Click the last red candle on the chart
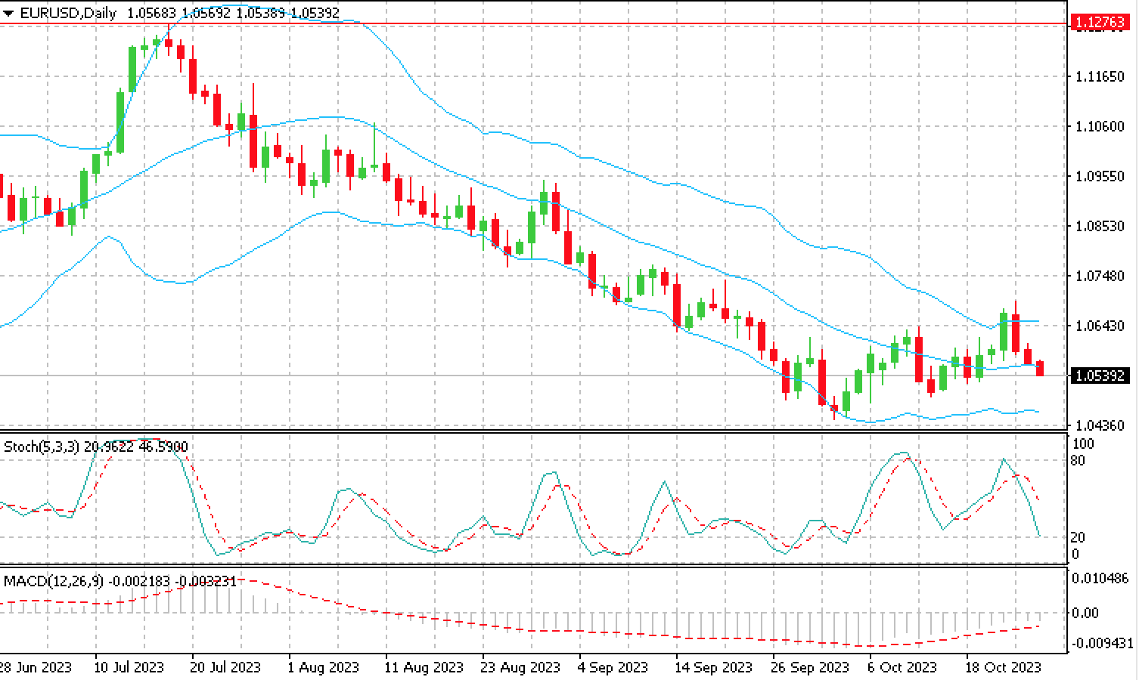1139x680 pixels. pyautogui.click(x=1040, y=368)
